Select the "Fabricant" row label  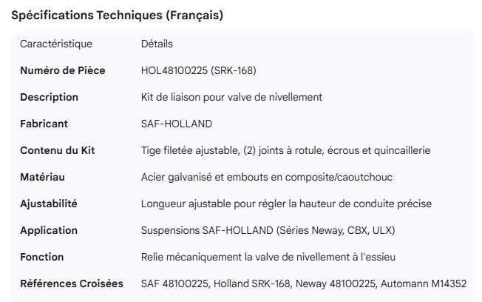(44, 124)
